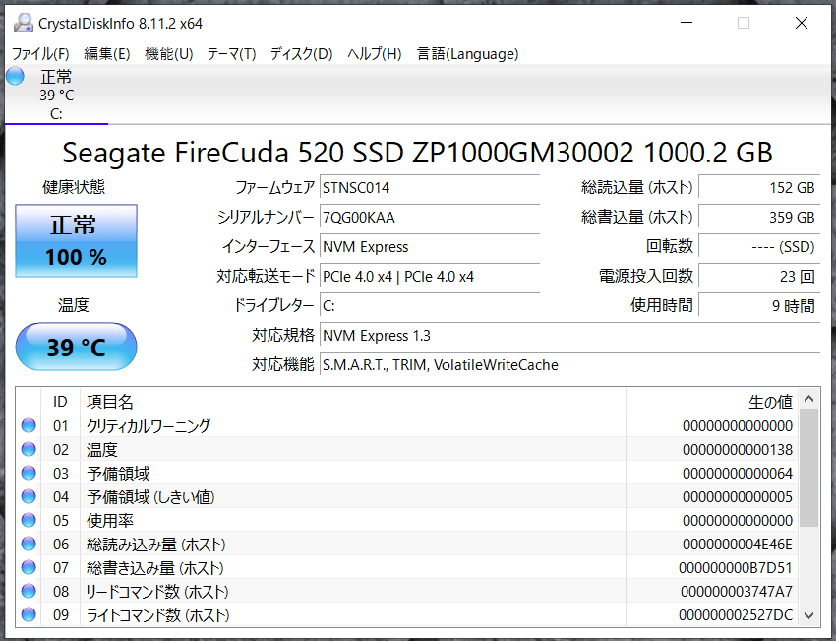Screen dimensions: 836x641
Task: Click the ファームウェア value field STNSC014
Action: [x=430, y=187]
